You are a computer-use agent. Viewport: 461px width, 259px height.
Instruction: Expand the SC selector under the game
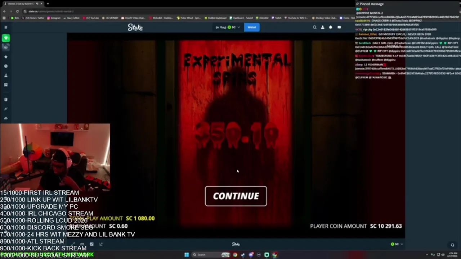(397, 244)
